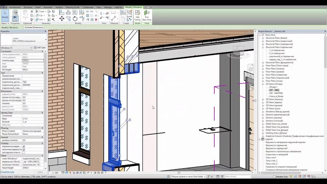Toggle the перемычка.видим... checkbox
327x184 pixels.
click(24, 146)
